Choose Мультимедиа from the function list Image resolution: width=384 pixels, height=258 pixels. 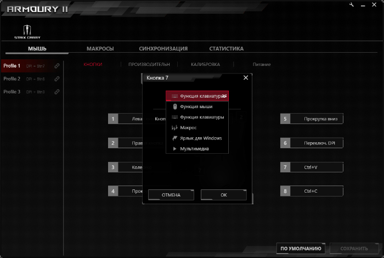coord(197,149)
